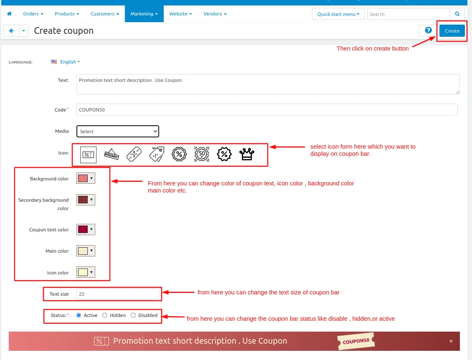
Task: Select the percent ticket coupon icon
Action: click(x=88, y=155)
